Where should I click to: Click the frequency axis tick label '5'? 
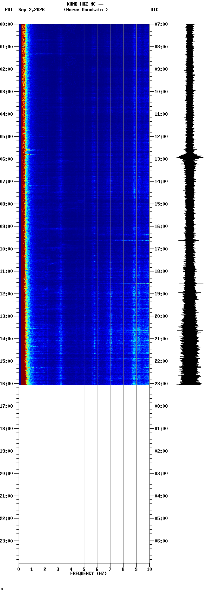(84, 569)
